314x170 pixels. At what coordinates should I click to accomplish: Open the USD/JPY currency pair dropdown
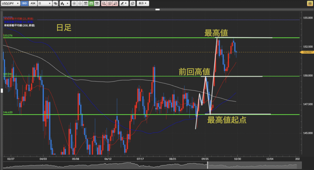[x=10, y=3]
